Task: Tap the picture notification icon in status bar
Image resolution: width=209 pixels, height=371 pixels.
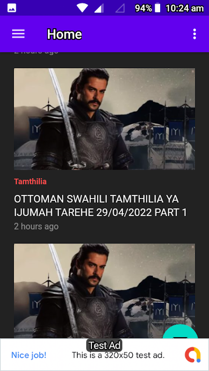Action: 12,8
